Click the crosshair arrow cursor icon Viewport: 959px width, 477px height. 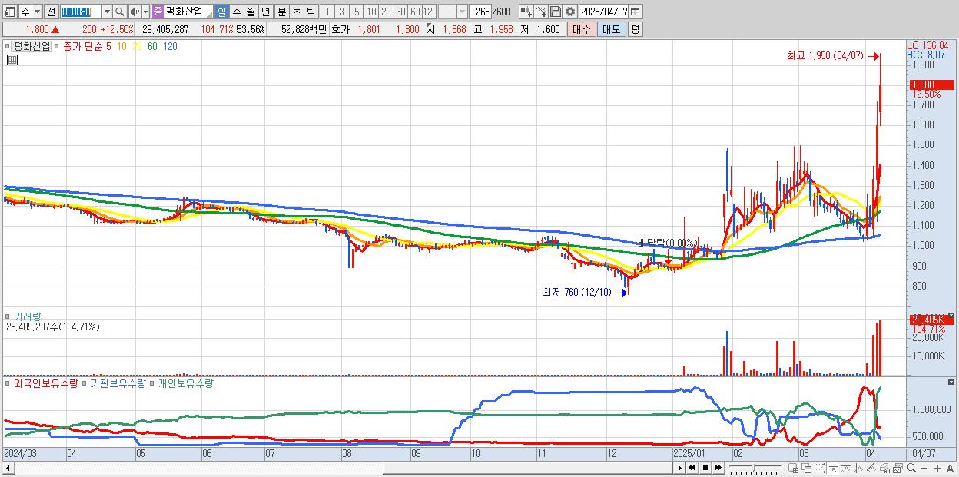click(834, 469)
